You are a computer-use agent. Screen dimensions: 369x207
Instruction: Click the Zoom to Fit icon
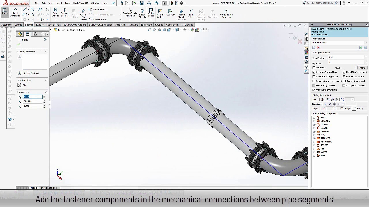coord(149,30)
